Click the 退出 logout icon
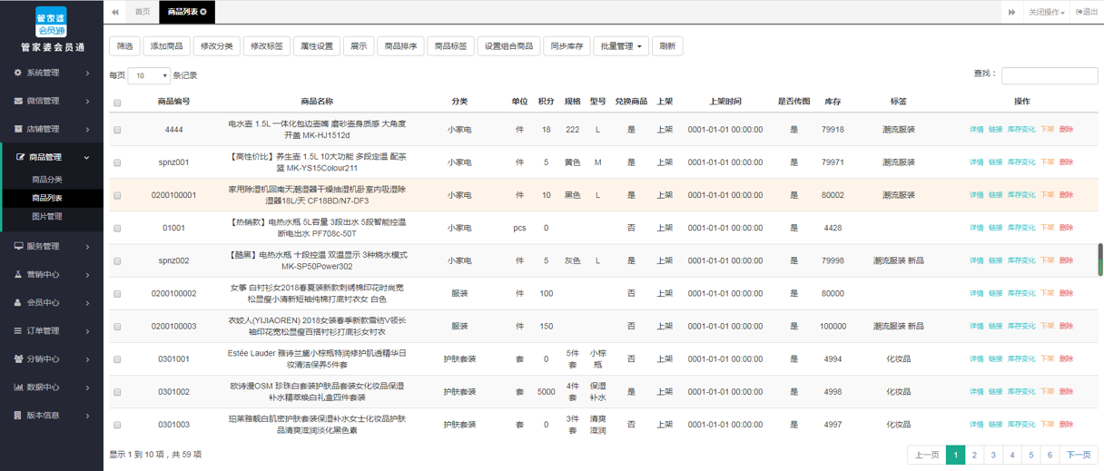Image resolution: width=1104 pixels, height=471 pixels. (1079, 12)
